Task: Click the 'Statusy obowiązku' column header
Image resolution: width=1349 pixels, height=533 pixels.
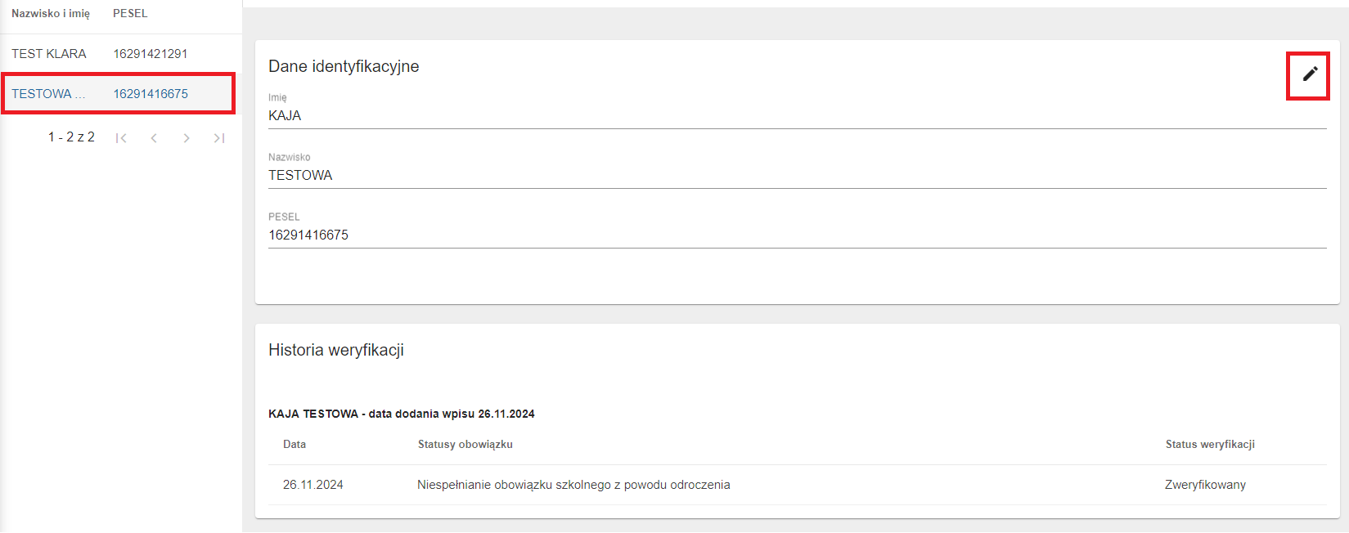Action: [x=465, y=445]
